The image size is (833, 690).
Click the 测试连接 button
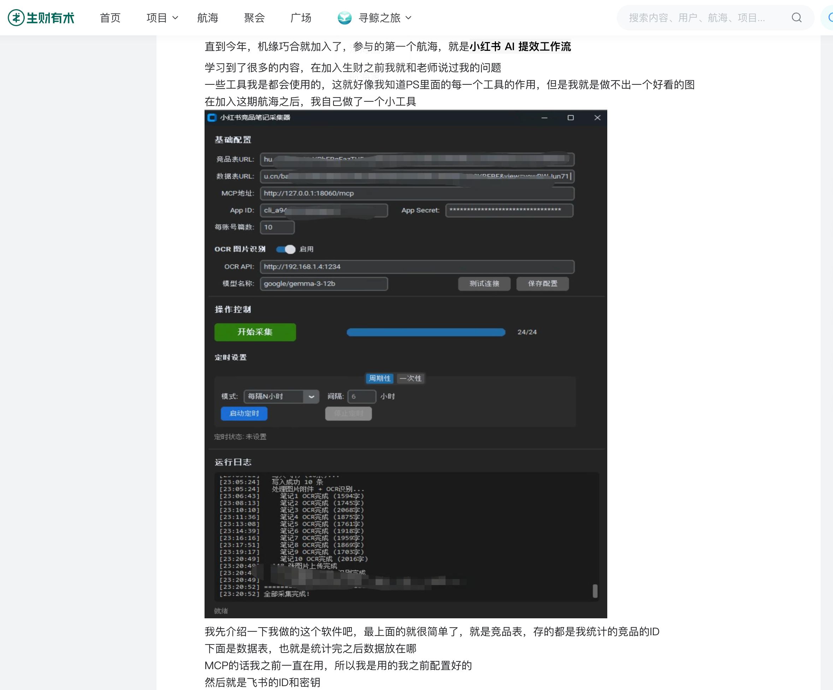pyautogui.click(x=484, y=284)
